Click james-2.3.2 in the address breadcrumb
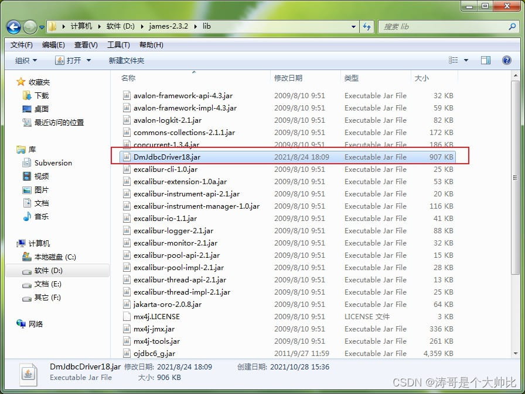 168,26
